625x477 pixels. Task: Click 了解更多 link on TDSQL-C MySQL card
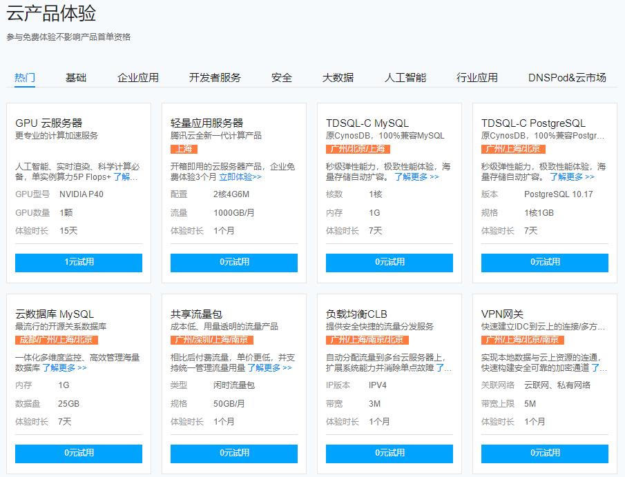point(411,178)
